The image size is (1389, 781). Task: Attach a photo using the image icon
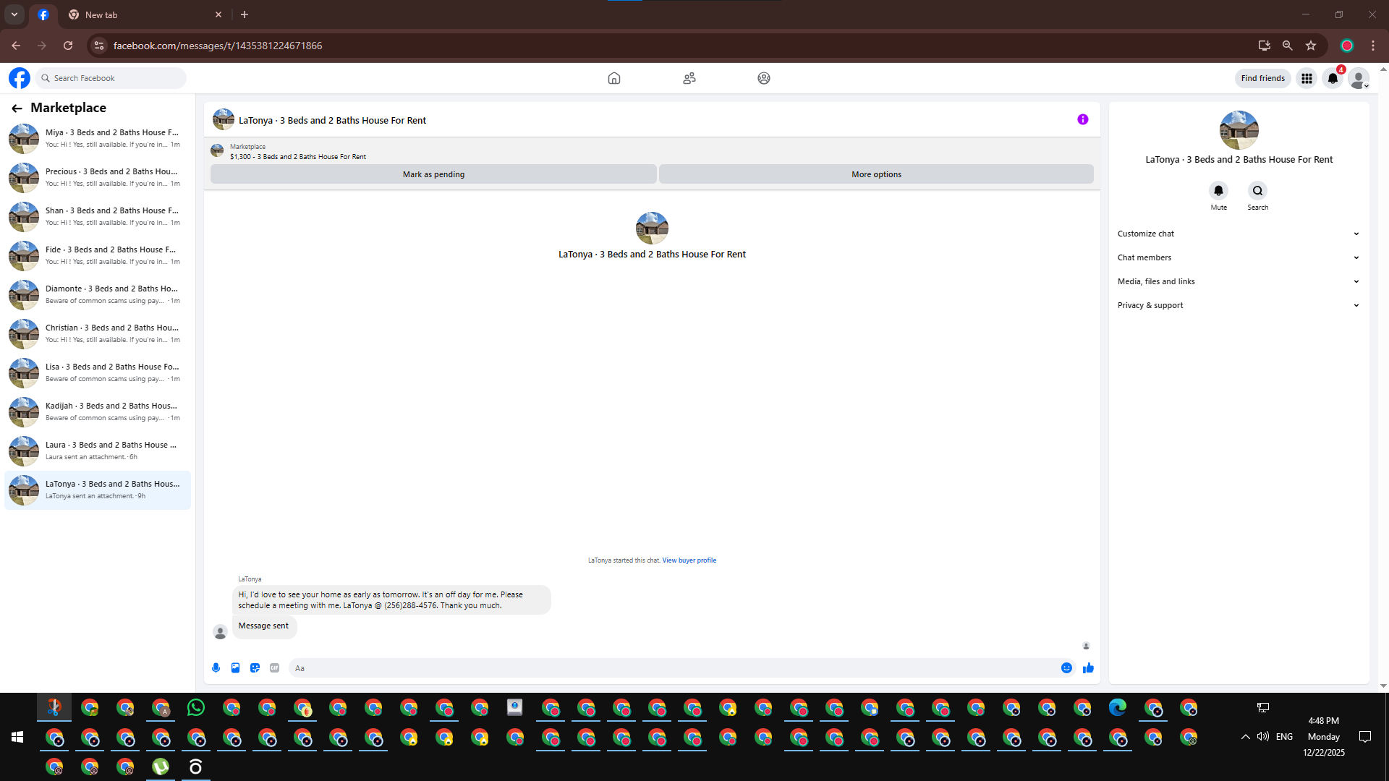pos(235,668)
